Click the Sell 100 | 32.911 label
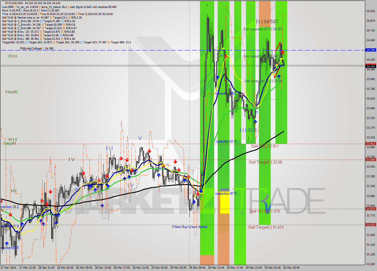This screenshot has height=271, width=377. coord(265,146)
